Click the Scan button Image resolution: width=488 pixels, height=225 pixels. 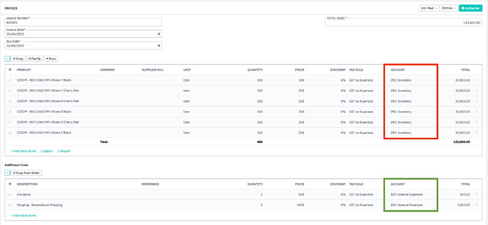(x=51, y=59)
